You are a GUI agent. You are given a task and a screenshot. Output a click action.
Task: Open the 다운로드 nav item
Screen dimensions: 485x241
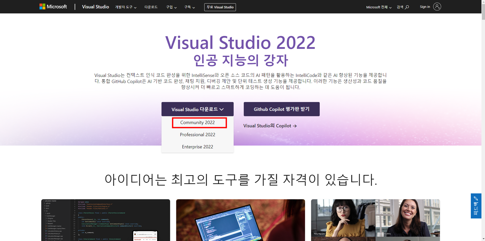click(x=151, y=7)
